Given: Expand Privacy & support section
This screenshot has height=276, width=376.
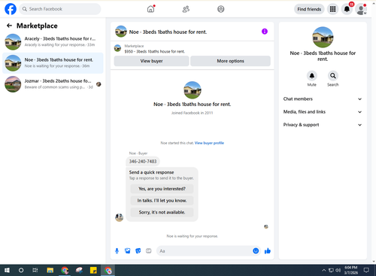Looking at the screenshot, I should click(323, 125).
